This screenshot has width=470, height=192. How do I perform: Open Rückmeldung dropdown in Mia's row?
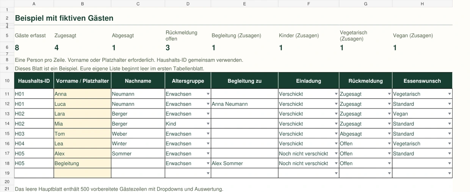click(389, 124)
